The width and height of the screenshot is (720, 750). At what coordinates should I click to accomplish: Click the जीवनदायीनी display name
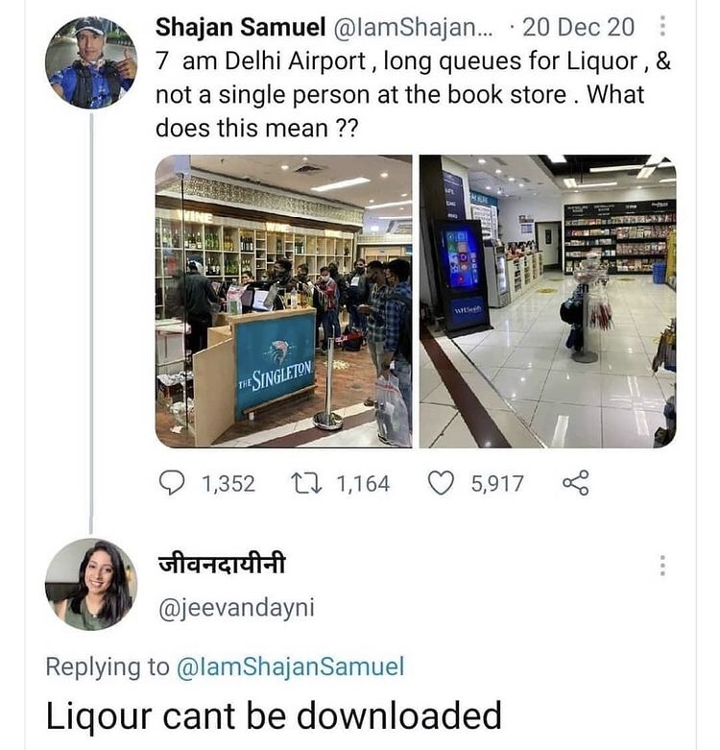point(222,564)
